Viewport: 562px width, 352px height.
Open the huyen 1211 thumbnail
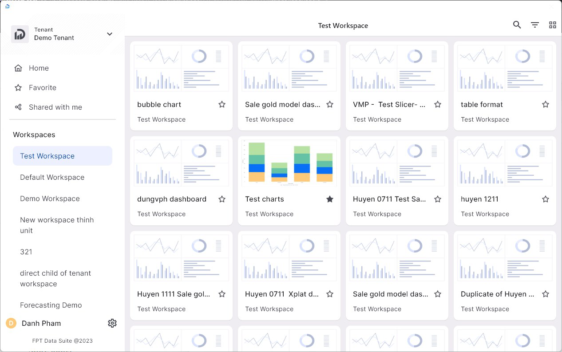point(505,162)
